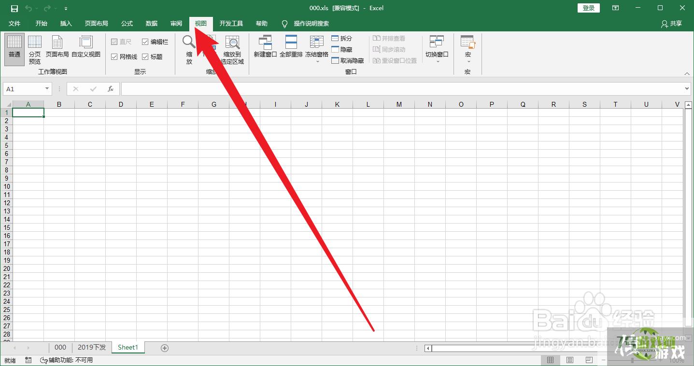694x366 pixels.
Task: Click the Hide window (隐藏) button
Action: coord(342,49)
